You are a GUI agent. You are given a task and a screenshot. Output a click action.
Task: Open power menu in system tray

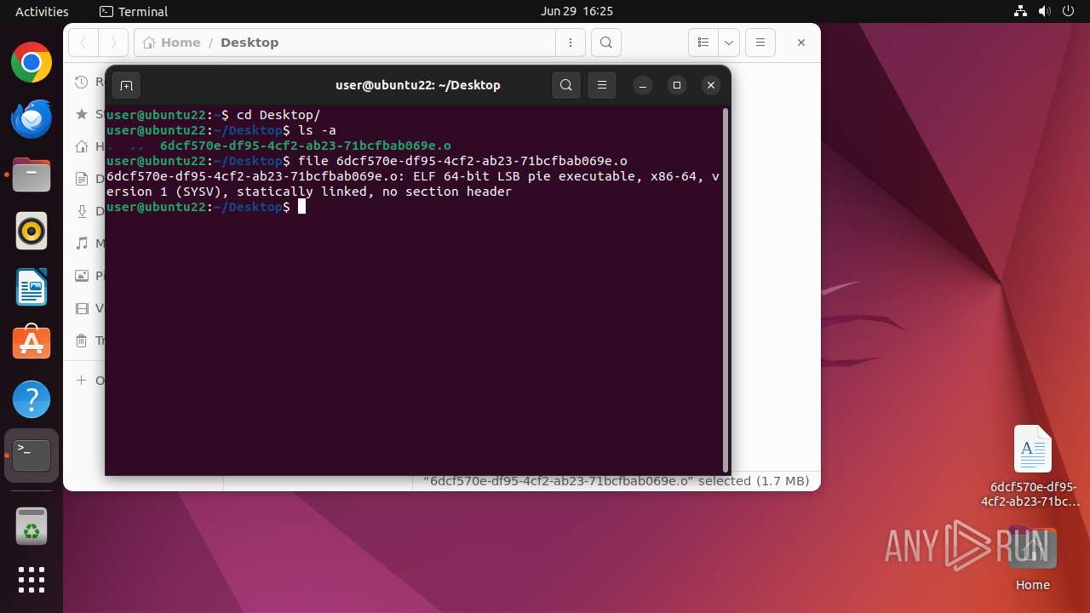point(1069,11)
